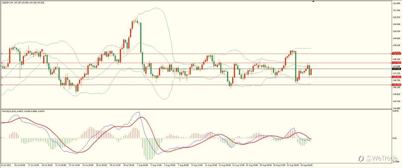Click the 151.440 price scale label
The image size is (402, 168).
(396, 10)
